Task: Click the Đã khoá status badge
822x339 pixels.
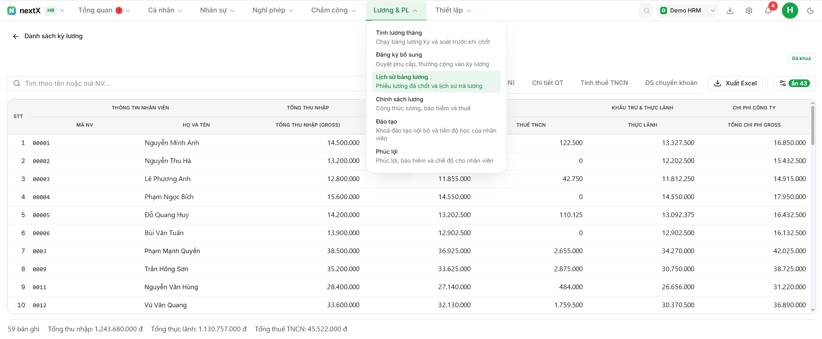Action: tap(801, 58)
